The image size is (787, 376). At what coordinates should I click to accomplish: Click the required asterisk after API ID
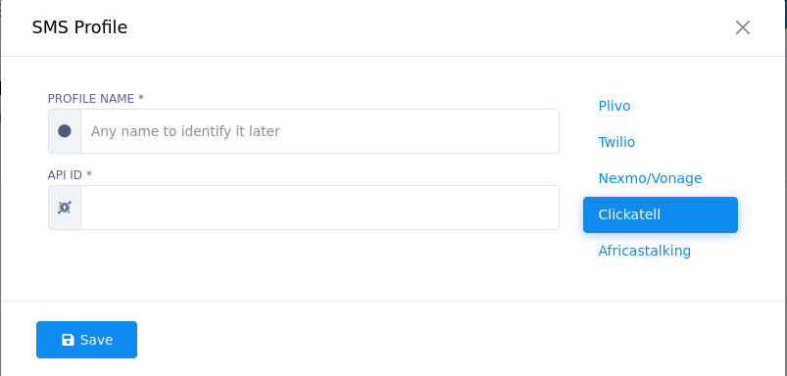pyautogui.click(x=89, y=174)
